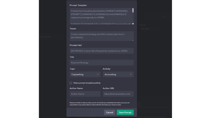This screenshot has width=211, height=118.
Task: Open the Topic dropdown showing Copywriting
Action: [85, 74]
